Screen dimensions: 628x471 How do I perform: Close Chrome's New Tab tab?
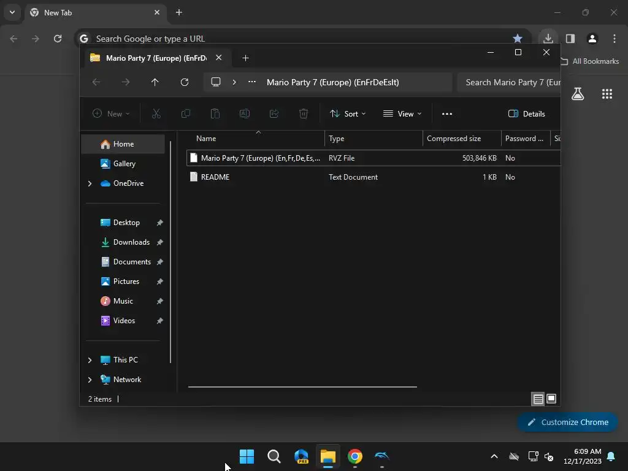[157, 12]
